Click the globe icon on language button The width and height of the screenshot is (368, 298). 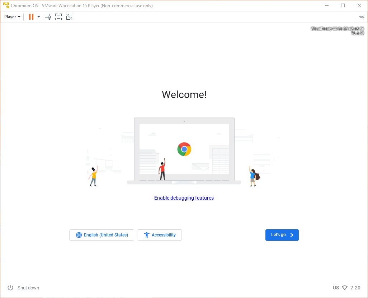coord(79,235)
